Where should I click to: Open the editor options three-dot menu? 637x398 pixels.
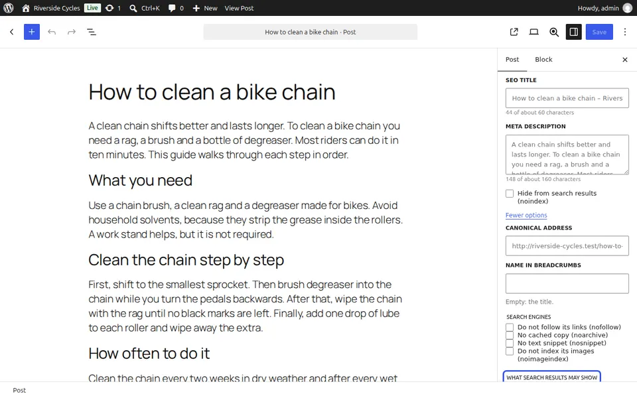[x=625, y=32]
